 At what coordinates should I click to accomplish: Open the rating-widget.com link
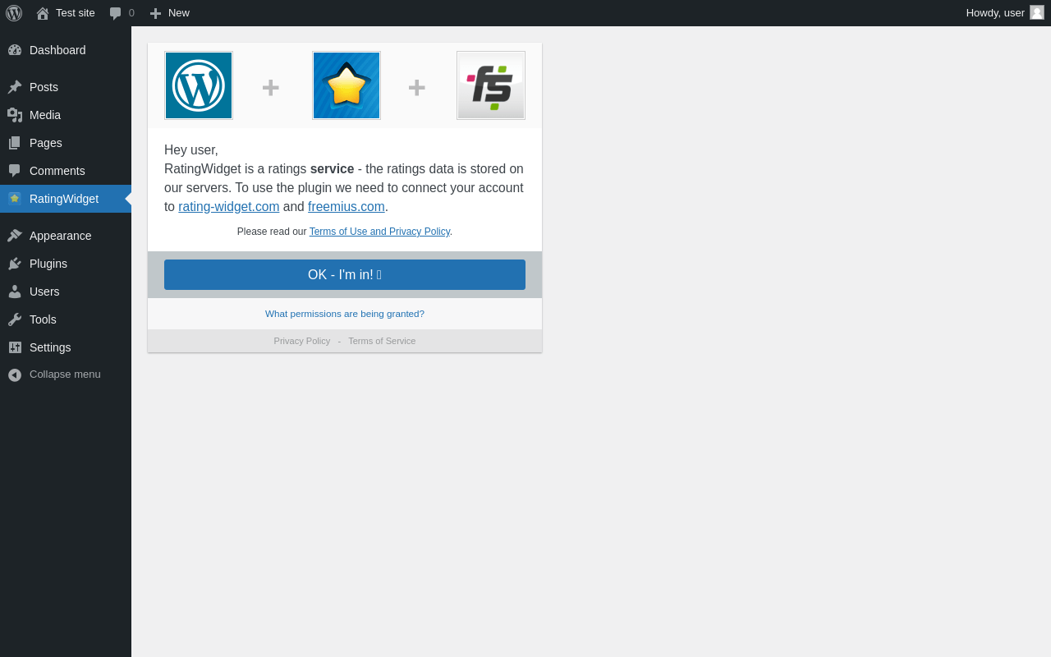coord(229,207)
